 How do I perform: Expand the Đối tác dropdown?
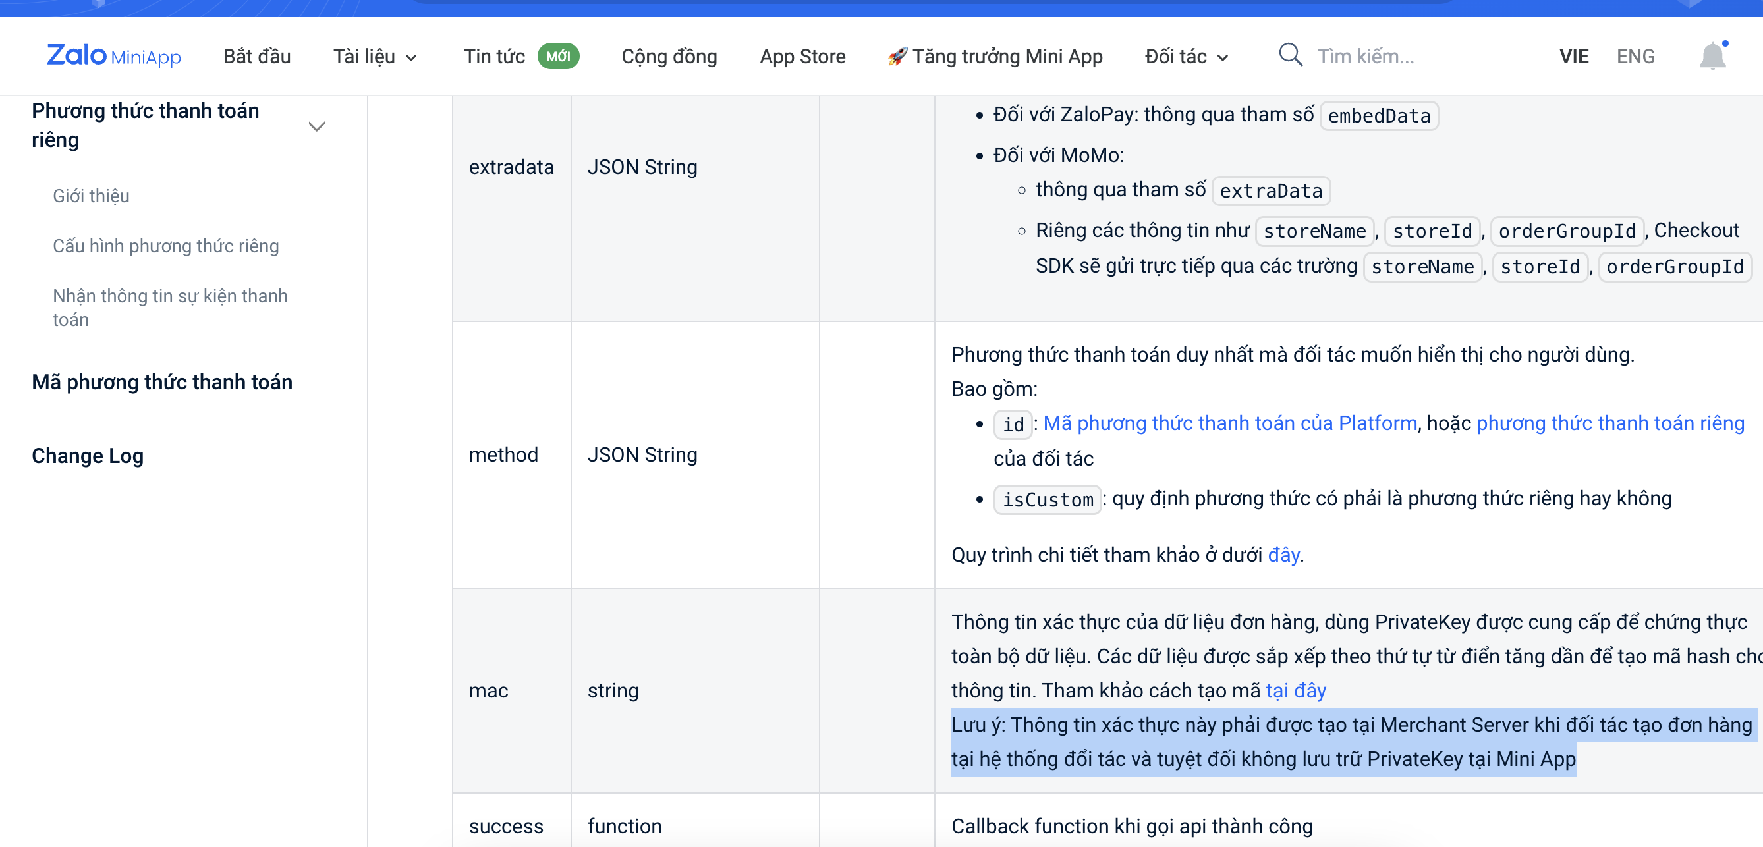[x=1186, y=56]
